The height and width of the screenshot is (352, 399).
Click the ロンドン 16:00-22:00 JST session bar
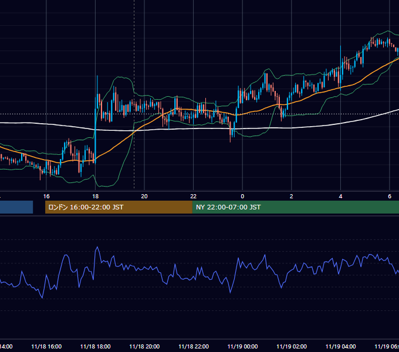(119, 207)
